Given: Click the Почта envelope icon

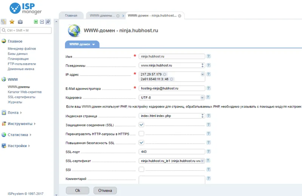Looking at the screenshot, I should (x=4, y=113).
